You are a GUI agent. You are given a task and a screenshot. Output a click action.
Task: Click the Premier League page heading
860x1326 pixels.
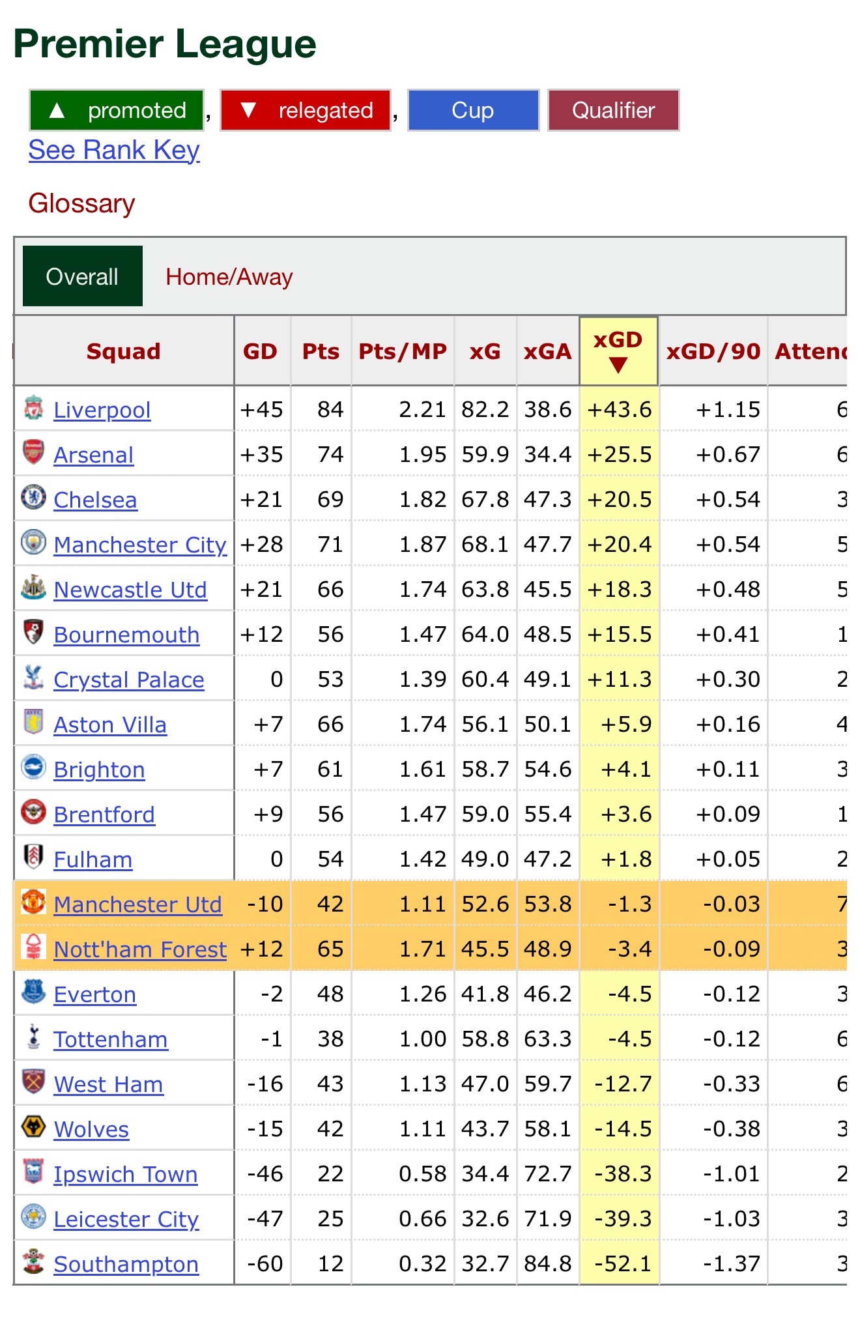[165, 44]
